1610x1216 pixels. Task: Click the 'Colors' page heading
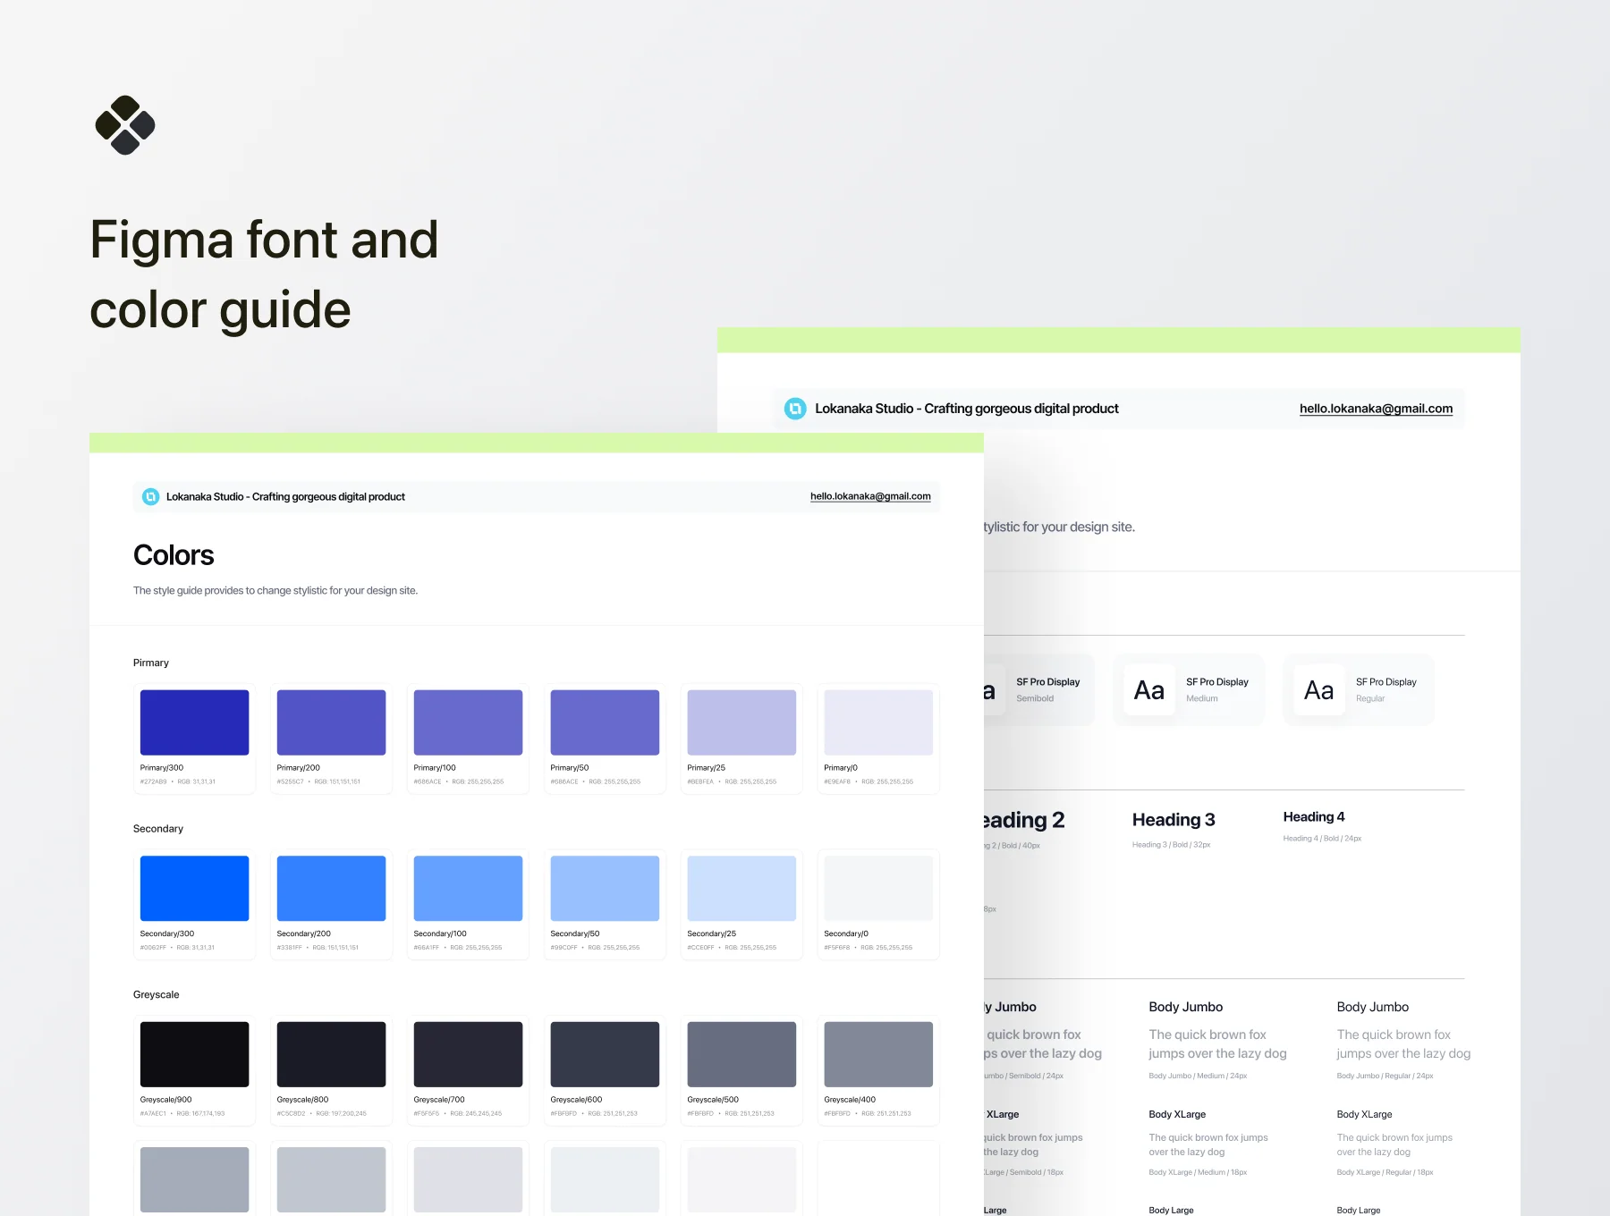coord(174,555)
